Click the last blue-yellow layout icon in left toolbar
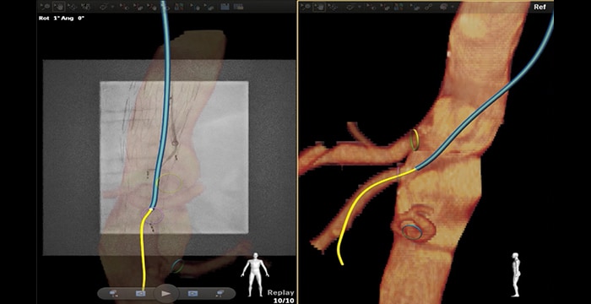This screenshot has width=591, height=304. click(238, 7)
